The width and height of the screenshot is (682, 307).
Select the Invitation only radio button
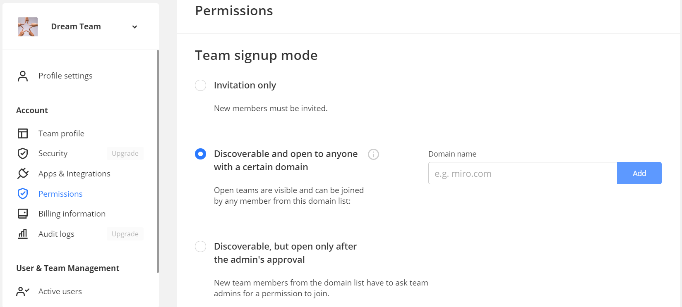click(x=201, y=86)
